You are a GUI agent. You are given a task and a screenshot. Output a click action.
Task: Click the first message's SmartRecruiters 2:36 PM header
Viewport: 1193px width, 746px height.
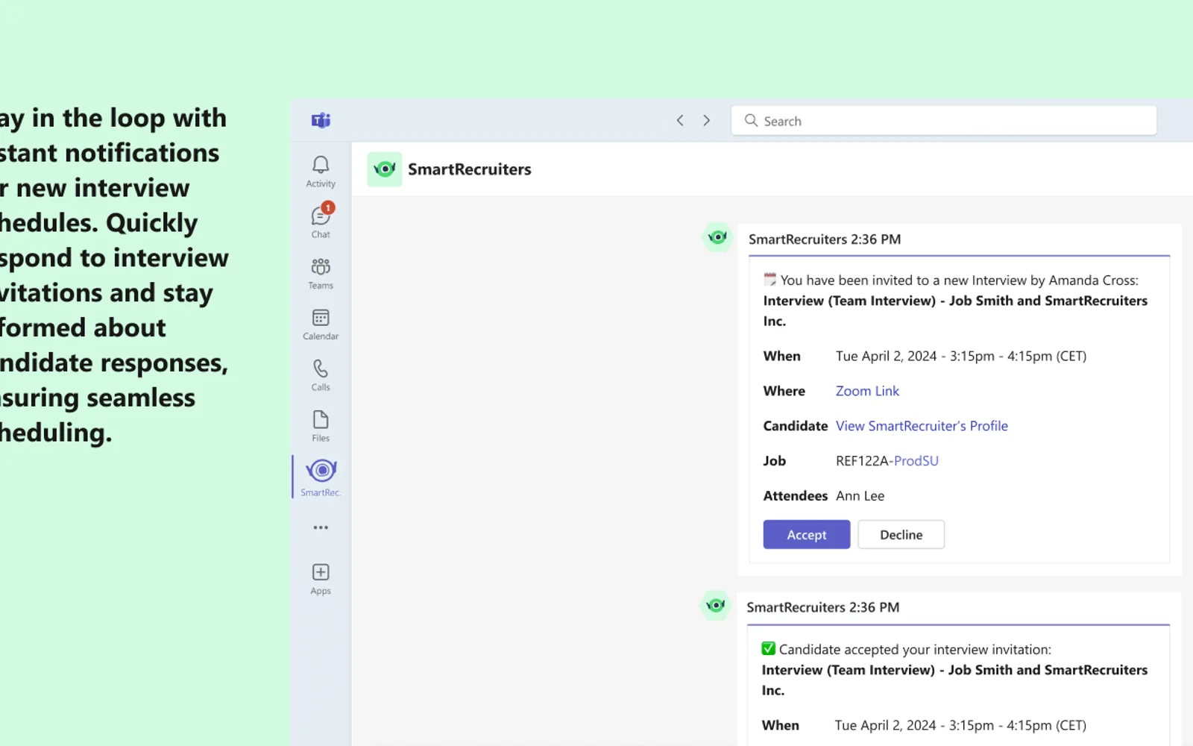click(x=825, y=239)
